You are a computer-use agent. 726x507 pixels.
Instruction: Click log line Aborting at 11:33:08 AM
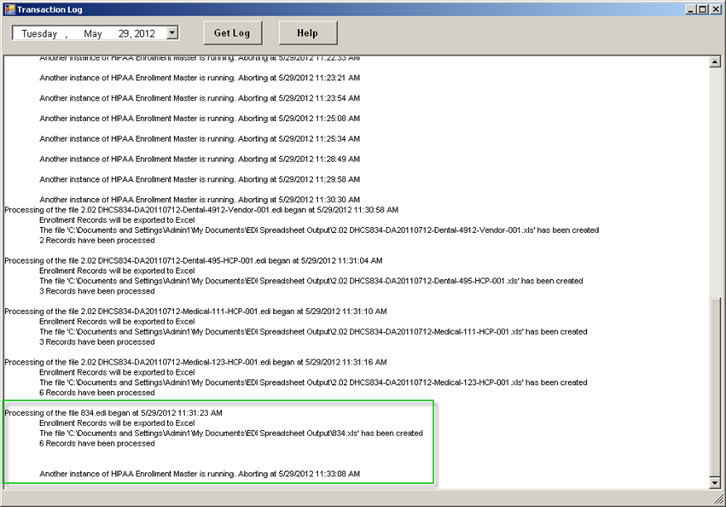200,474
